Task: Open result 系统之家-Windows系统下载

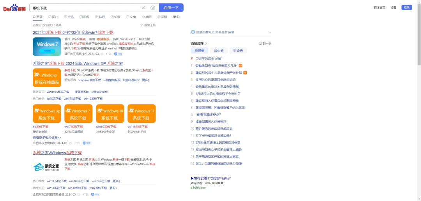Action: point(57,153)
